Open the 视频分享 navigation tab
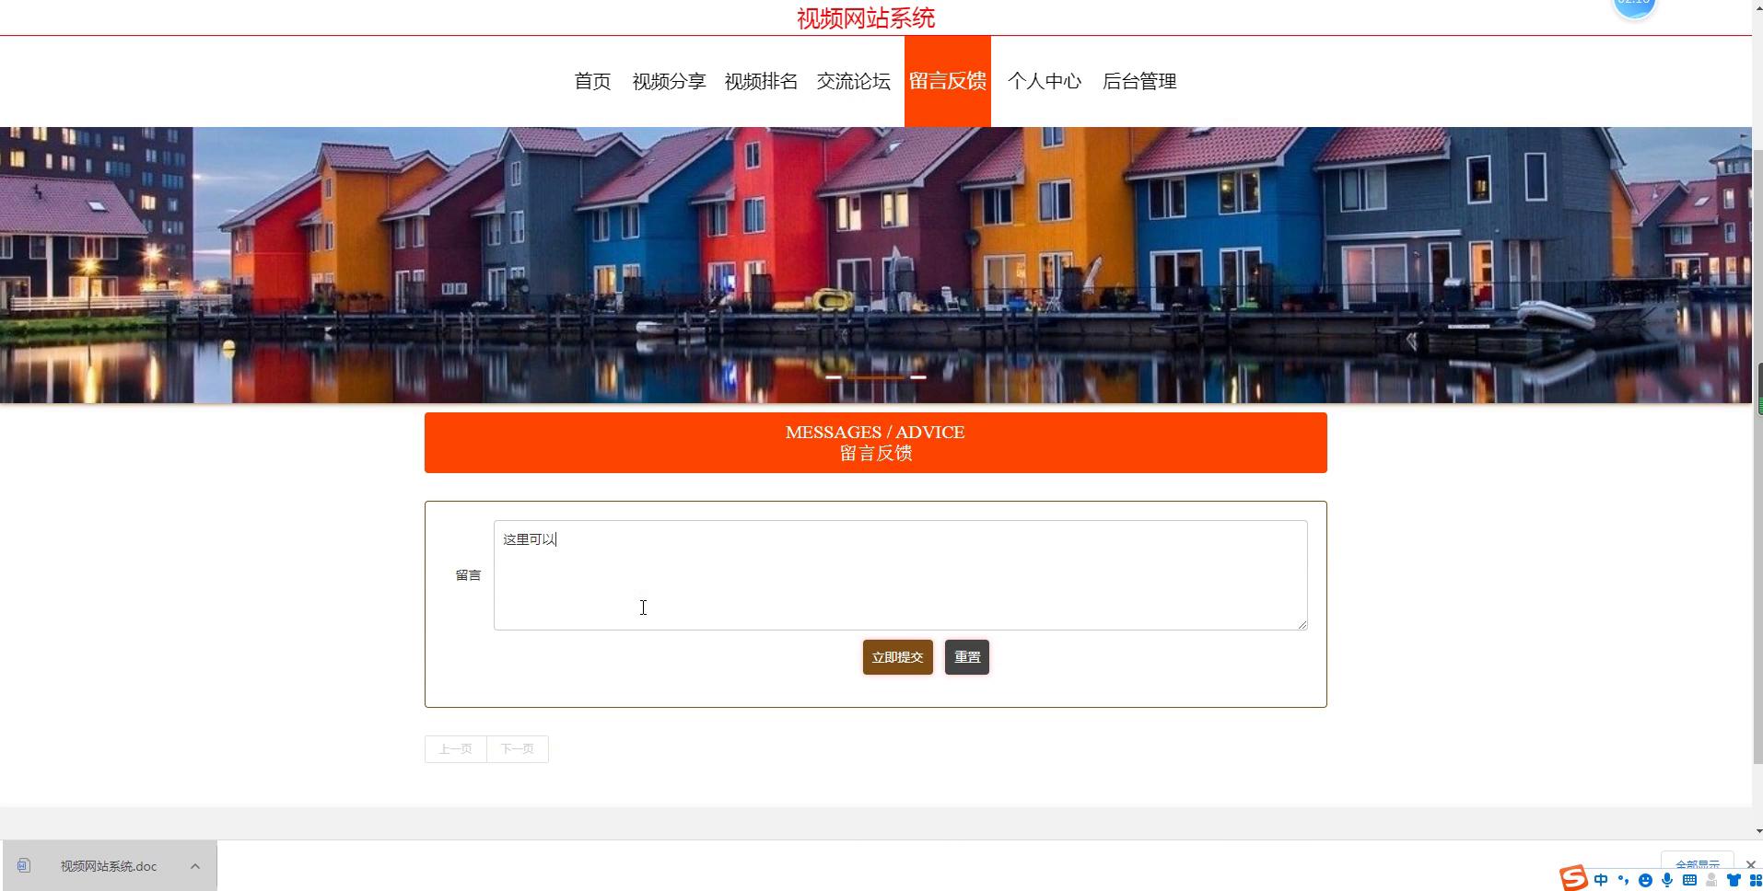The height and width of the screenshot is (891, 1763). (669, 81)
